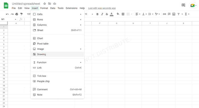The height and width of the screenshot is (108, 199).
Task: Apply strikethrough formatting
Action: click(x=107, y=14)
